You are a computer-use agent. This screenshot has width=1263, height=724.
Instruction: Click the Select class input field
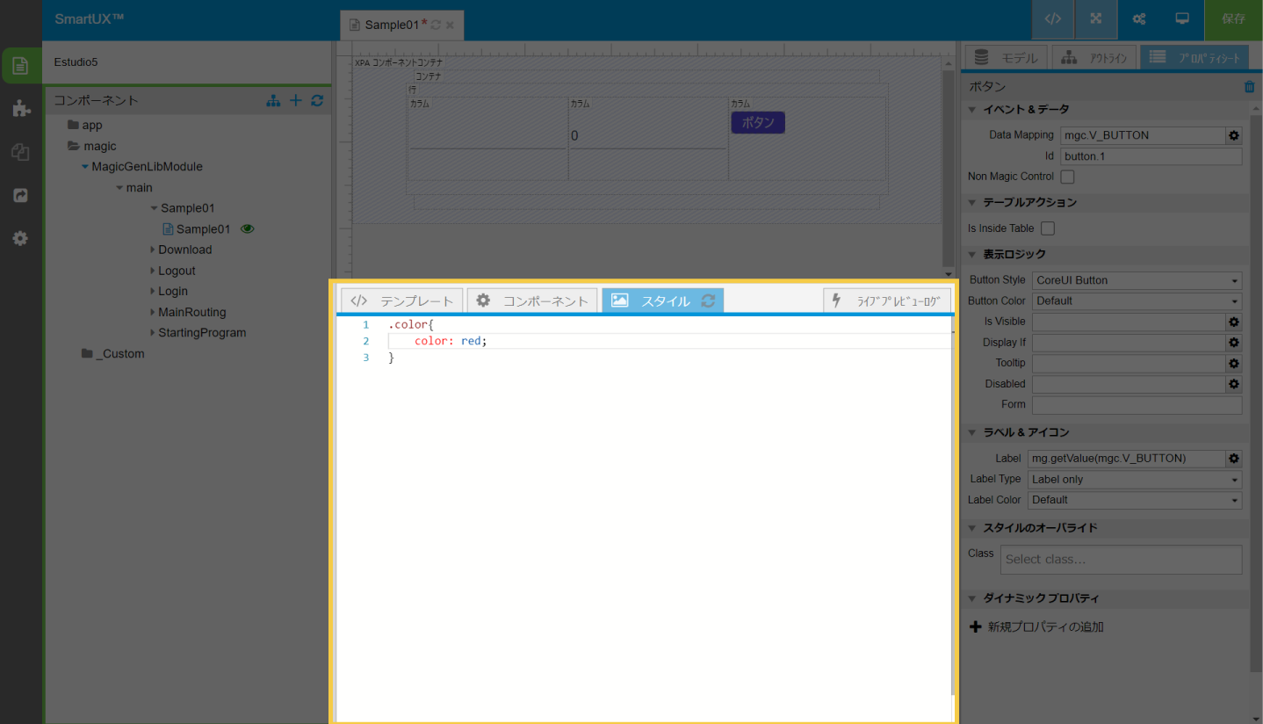pyautogui.click(x=1121, y=560)
